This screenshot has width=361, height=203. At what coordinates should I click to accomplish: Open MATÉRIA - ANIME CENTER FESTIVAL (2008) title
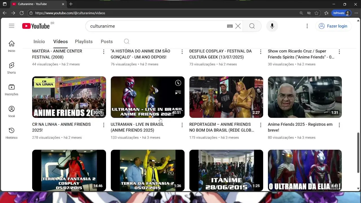57,54
